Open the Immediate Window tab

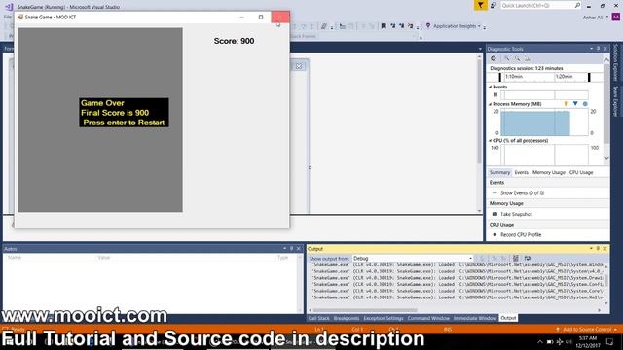click(x=475, y=318)
